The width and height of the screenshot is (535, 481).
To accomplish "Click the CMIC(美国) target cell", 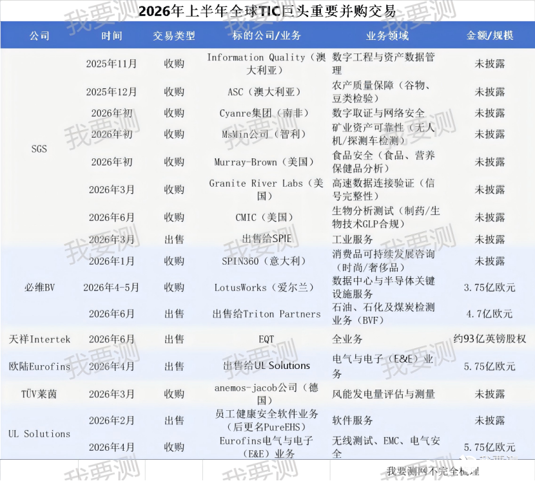I will pos(266,217).
